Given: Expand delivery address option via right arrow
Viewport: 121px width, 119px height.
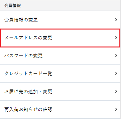Looking at the screenshot, I should click(116, 91).
